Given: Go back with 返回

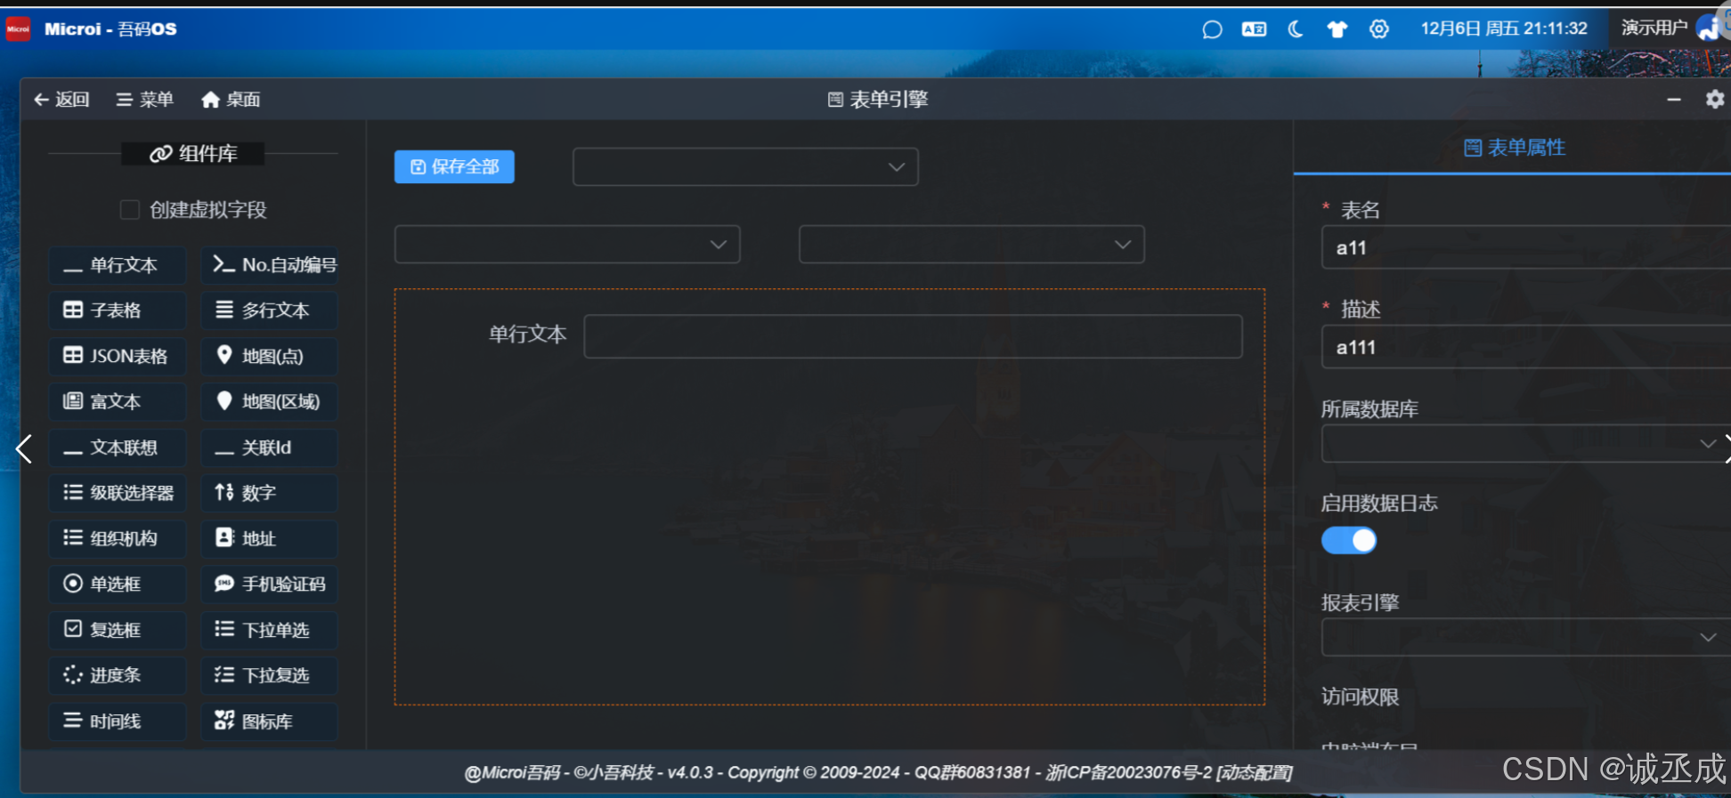Looking at the screenshot, I should click(61, 100).
